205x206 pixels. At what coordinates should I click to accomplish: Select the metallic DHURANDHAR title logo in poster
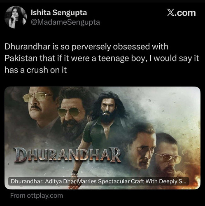point(68,154)
